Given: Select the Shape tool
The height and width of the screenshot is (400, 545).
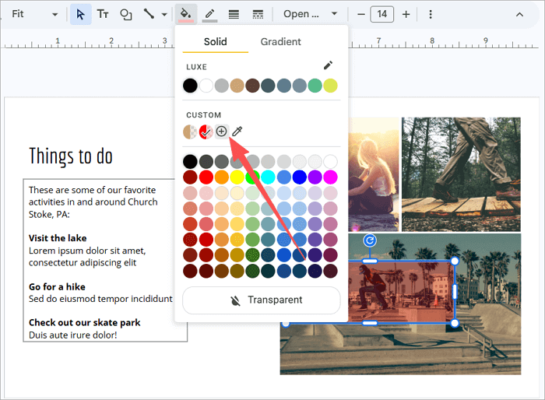Looking at the screenshot, I should pos(125,14).
